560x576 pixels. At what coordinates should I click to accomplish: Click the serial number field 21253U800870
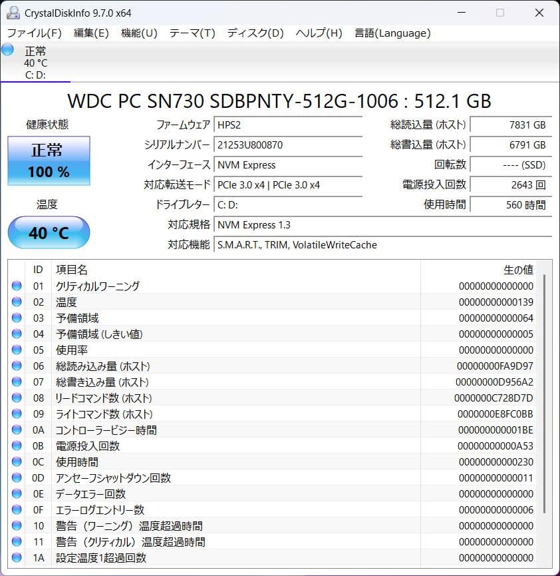[288, 144]
